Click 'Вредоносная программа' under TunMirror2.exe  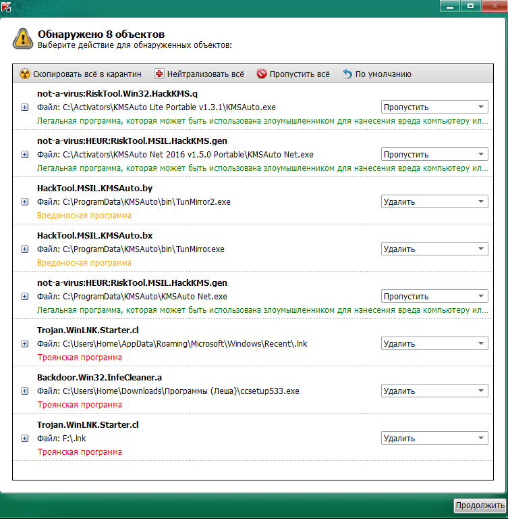click(84, 216)
